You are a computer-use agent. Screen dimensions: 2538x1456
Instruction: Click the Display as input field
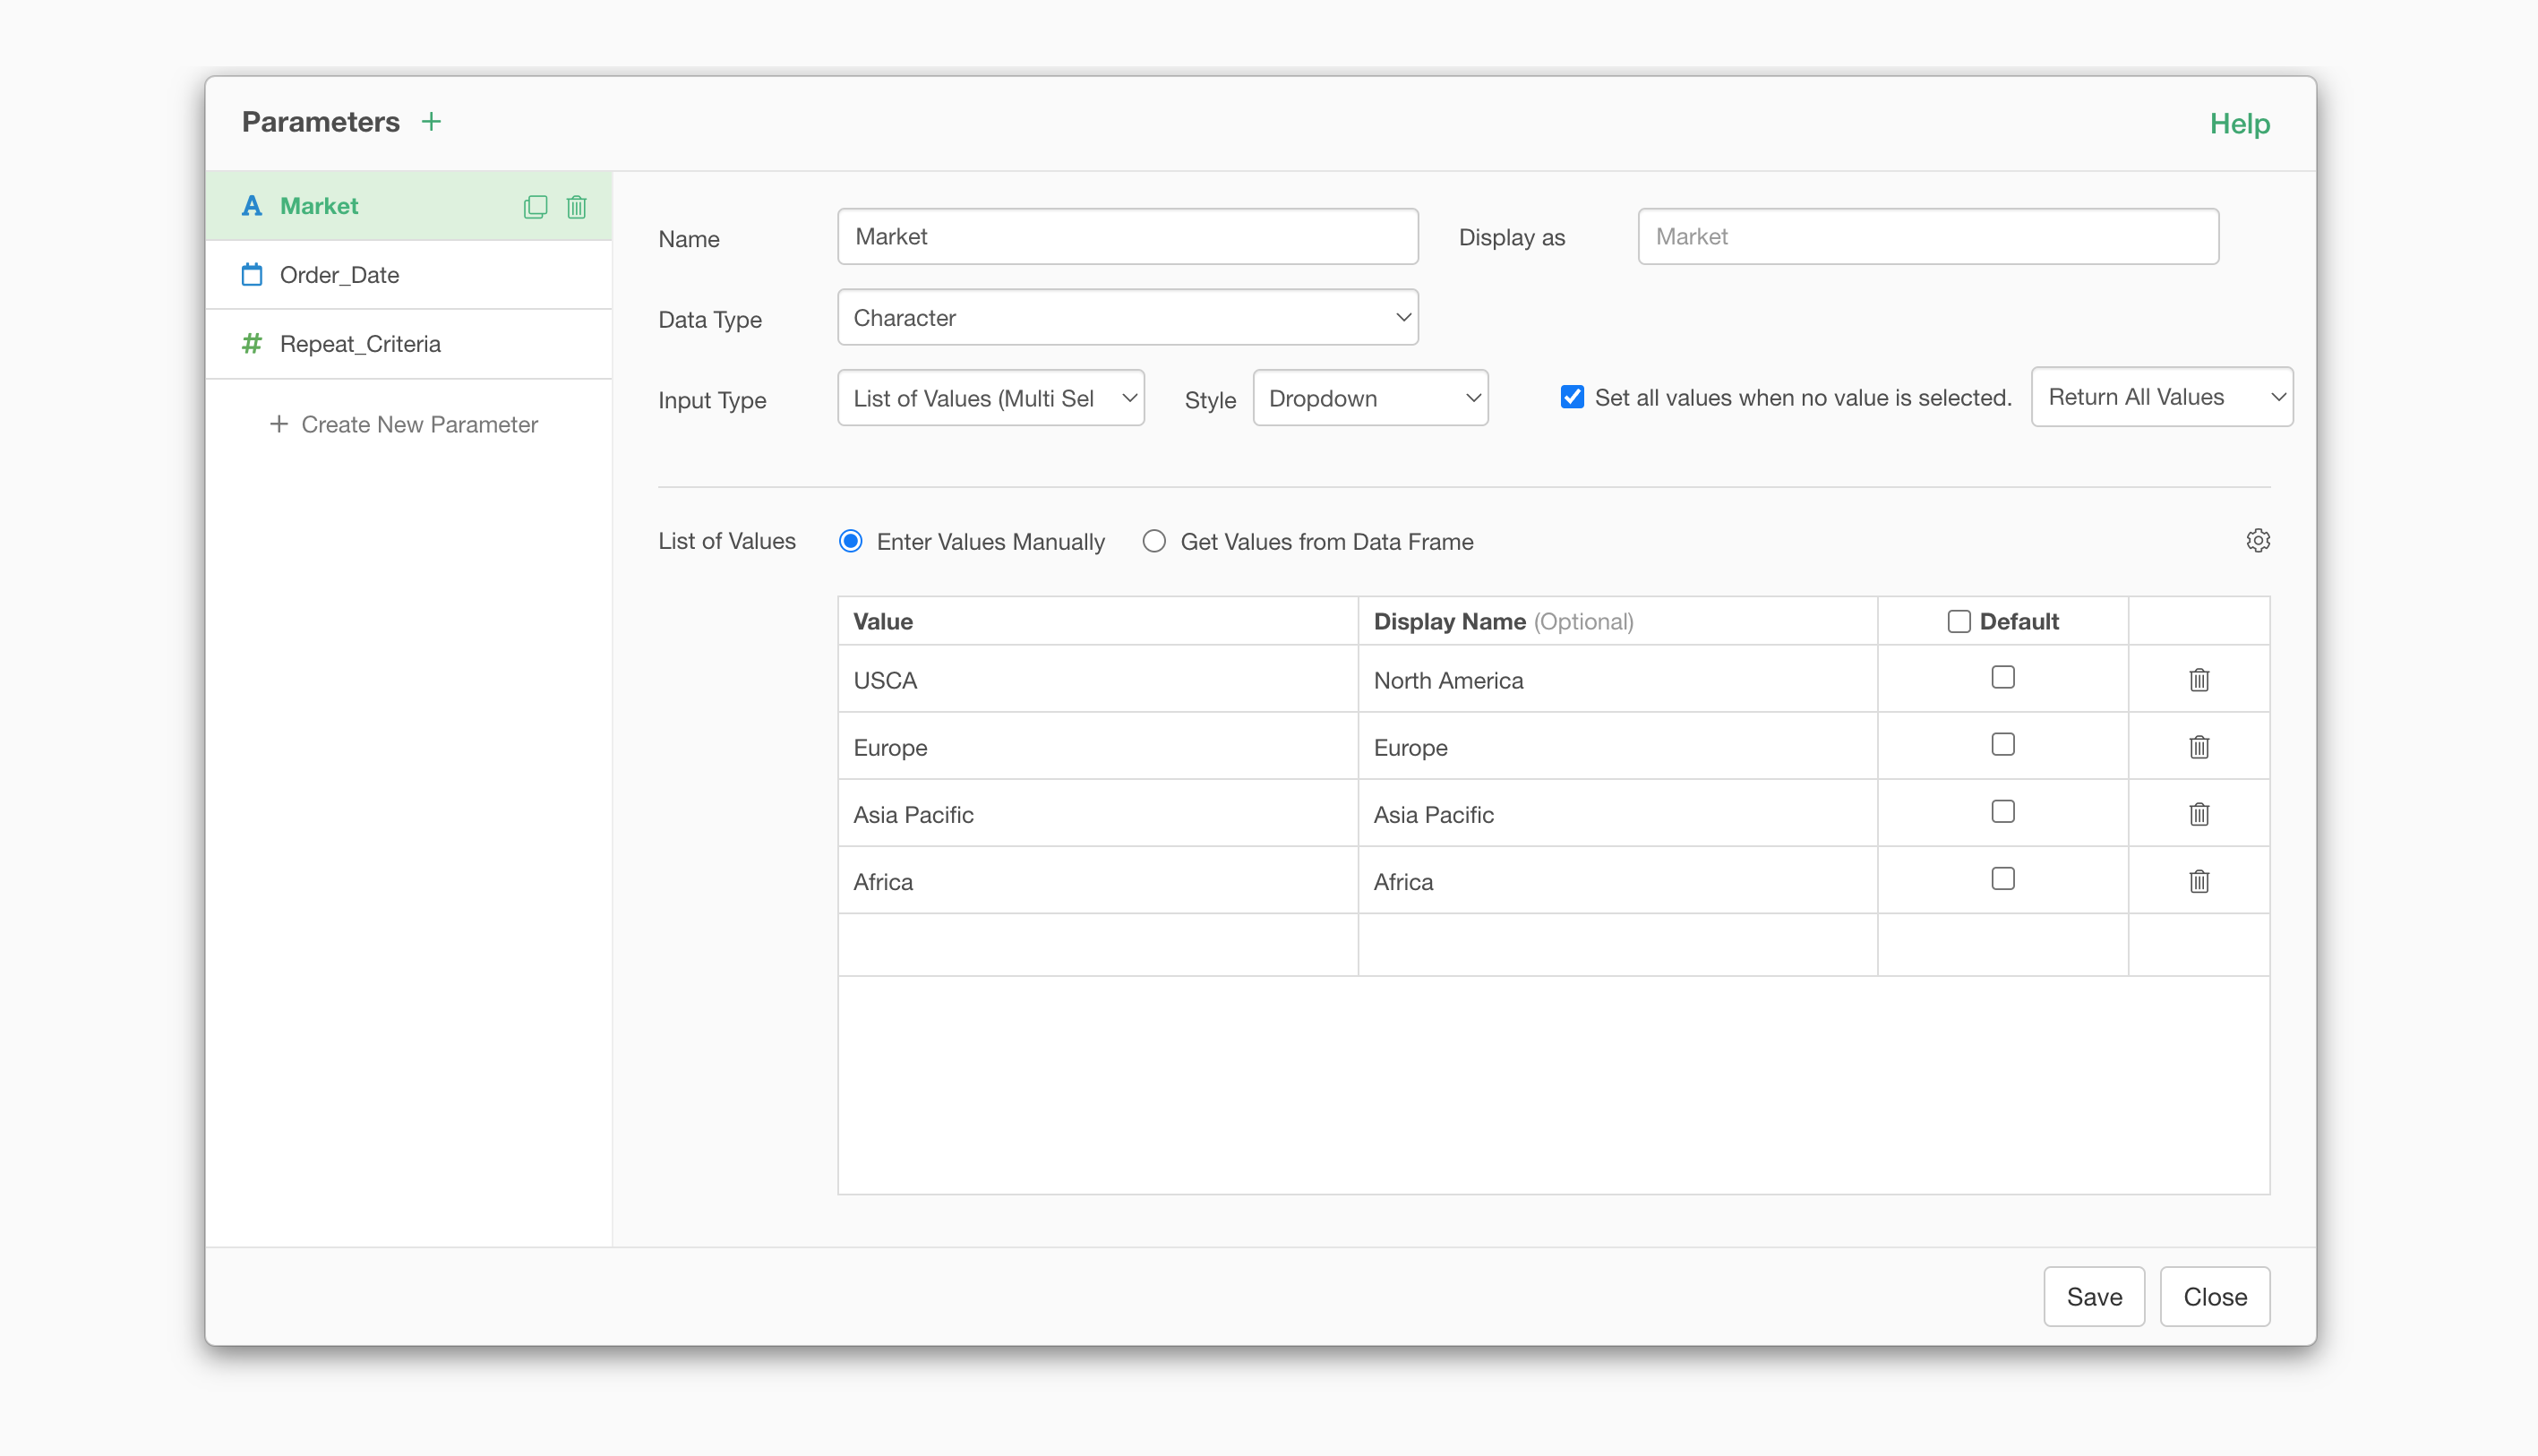(1927, 237)
